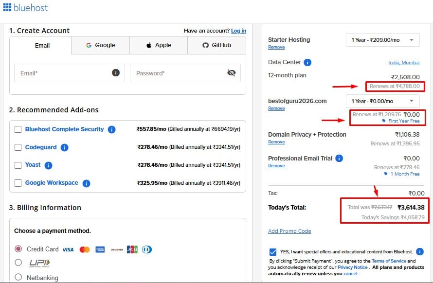Viewport: 433px width, 283px height.
Task: Open info icon for Bluehost Complete Security
Action: 111,129
